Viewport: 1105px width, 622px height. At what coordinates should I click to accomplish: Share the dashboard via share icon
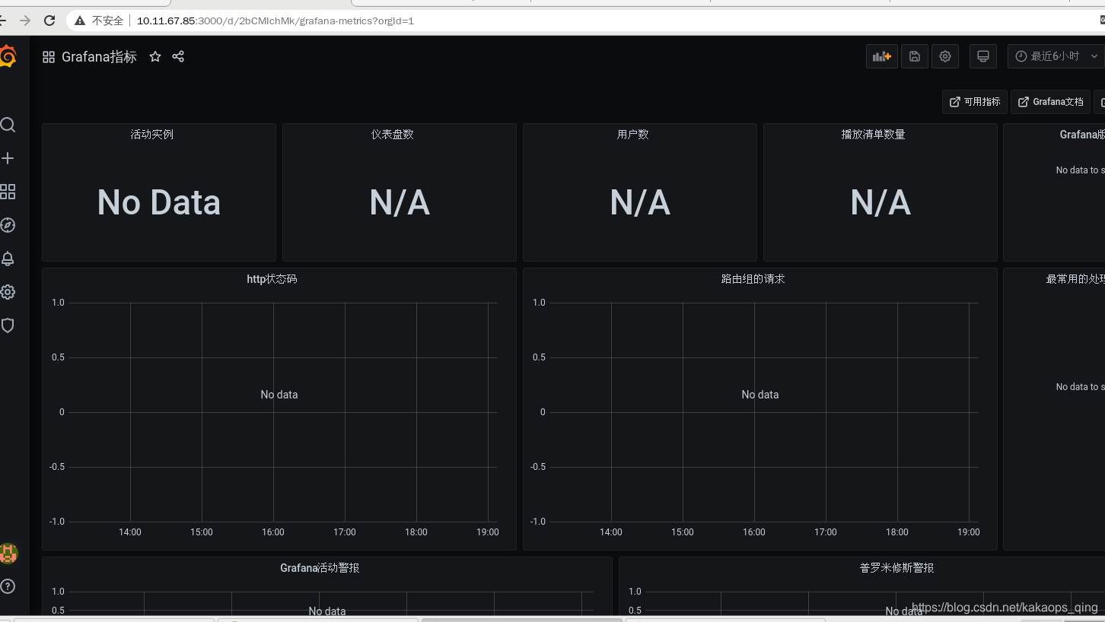click(x=178, y=56)
